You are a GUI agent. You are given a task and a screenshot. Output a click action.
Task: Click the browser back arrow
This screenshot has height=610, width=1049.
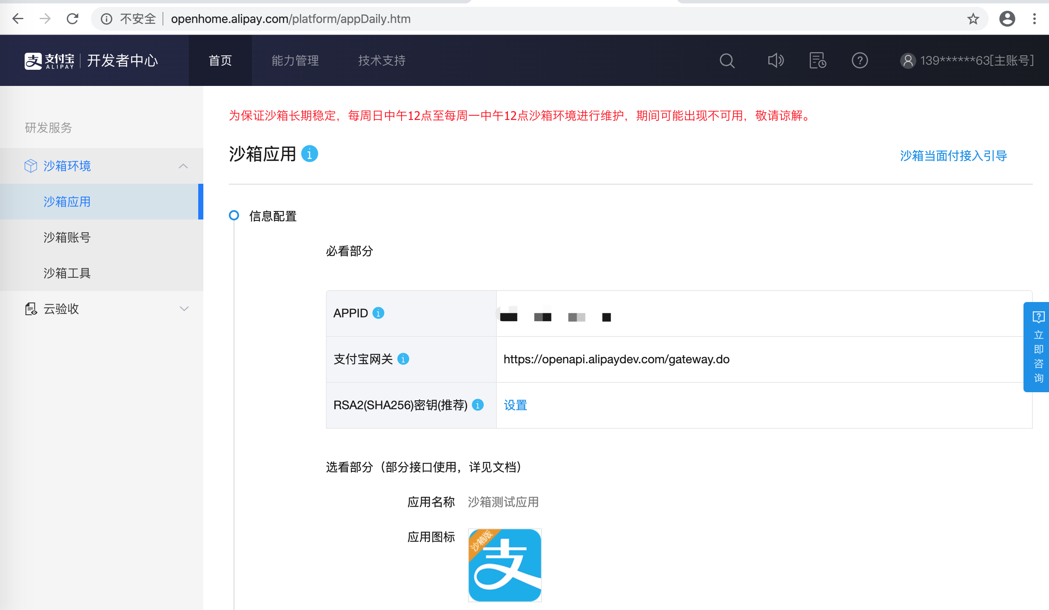18,19
